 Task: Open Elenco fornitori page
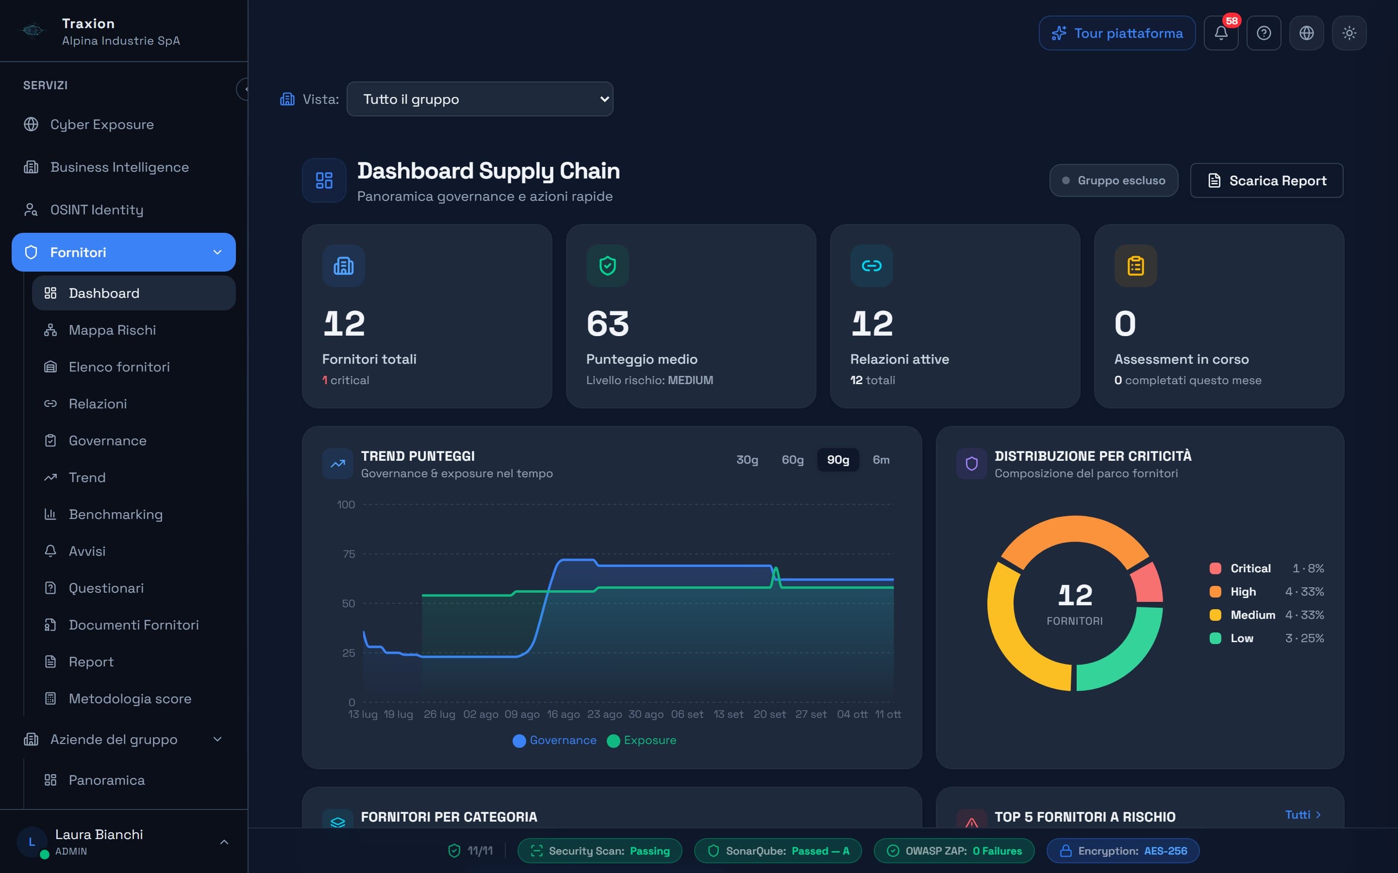pos(134,367)
